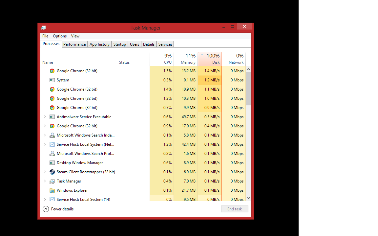The width and height of the screenshot is (378, 236).
Task: Click the scroll up arrow
Action: point(248,70)
